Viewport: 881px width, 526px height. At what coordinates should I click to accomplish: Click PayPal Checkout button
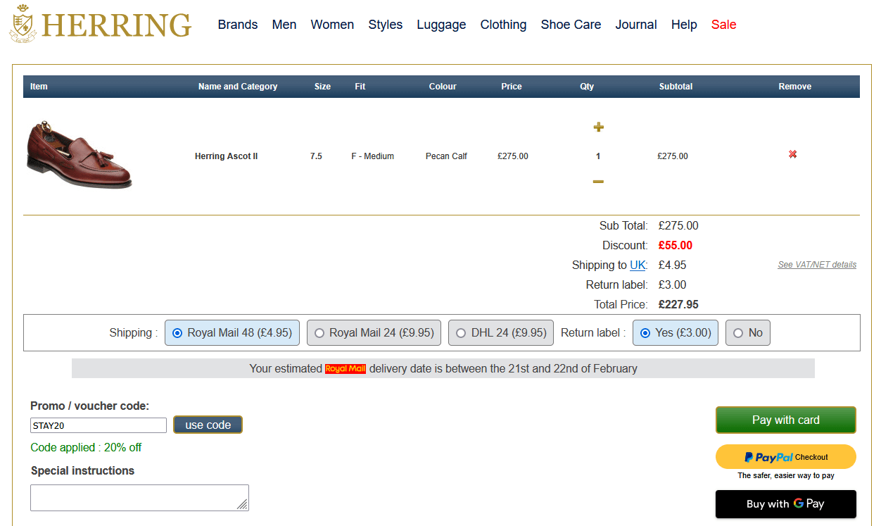click(x=786, y=457)
